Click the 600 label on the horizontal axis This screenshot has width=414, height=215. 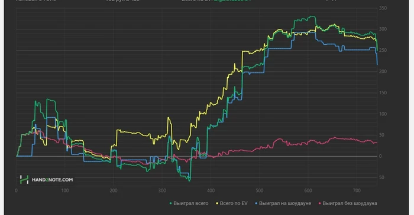(x=308, y=191)
